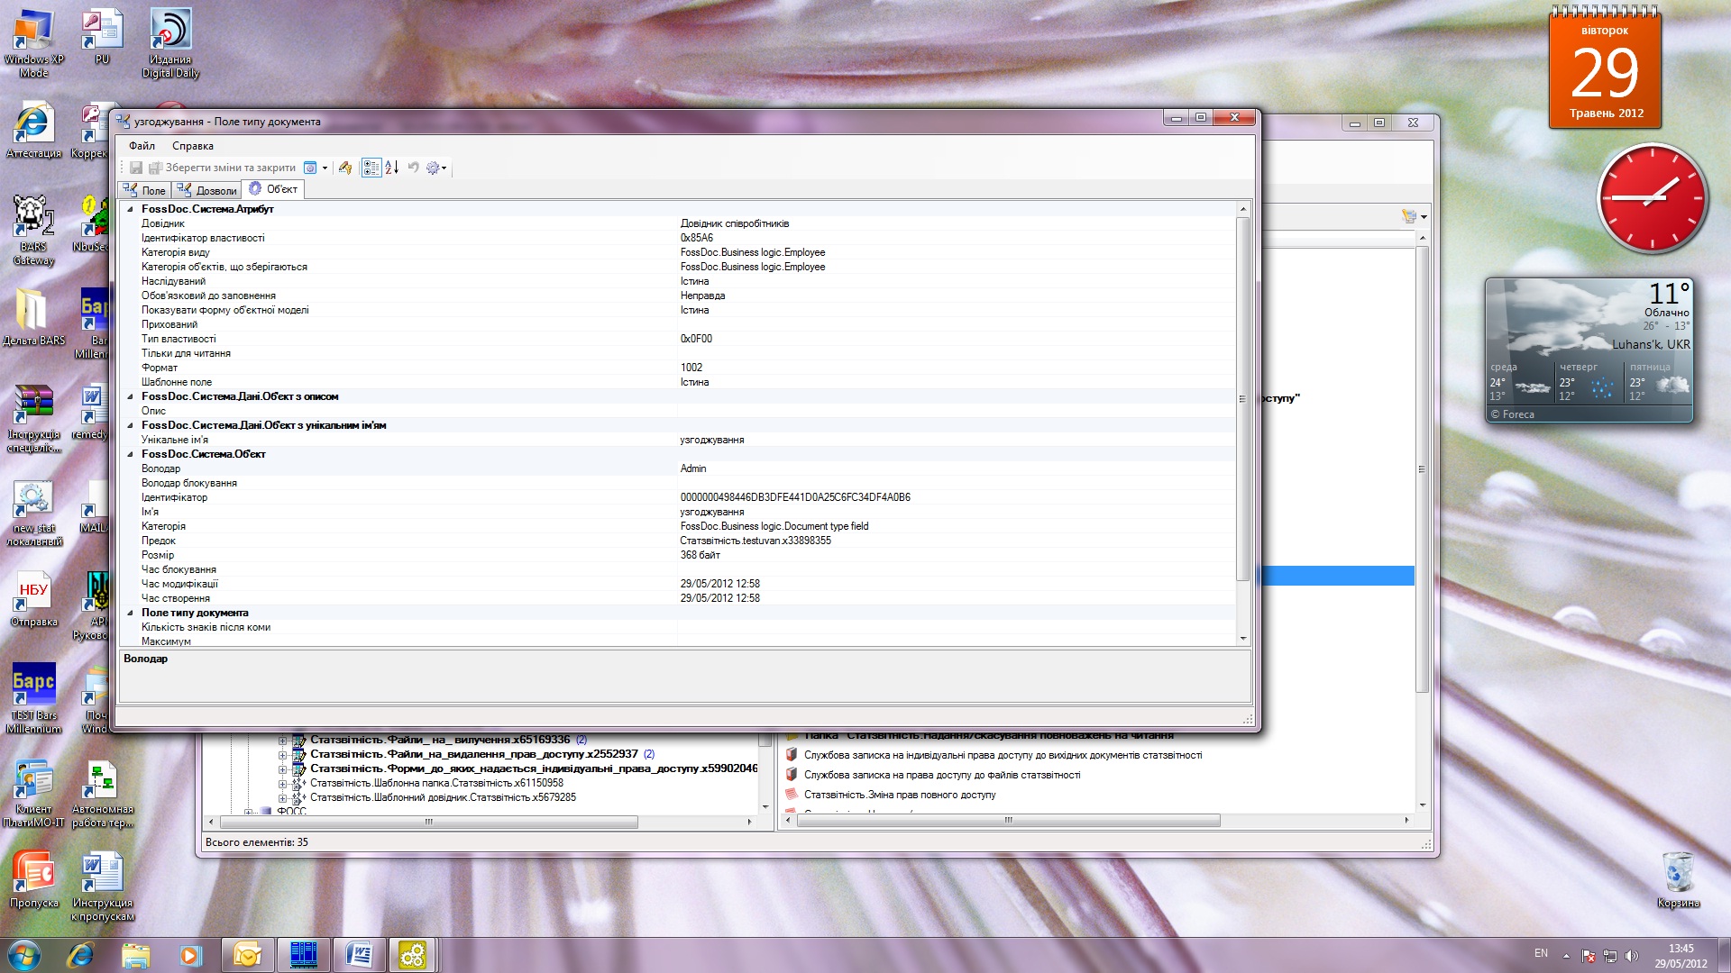Click 'Зберегти зміни та закрити' toolbar button

point(223,168)
